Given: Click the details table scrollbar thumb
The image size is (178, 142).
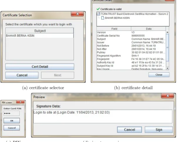Looking at the screenshot, I should 167,47.
